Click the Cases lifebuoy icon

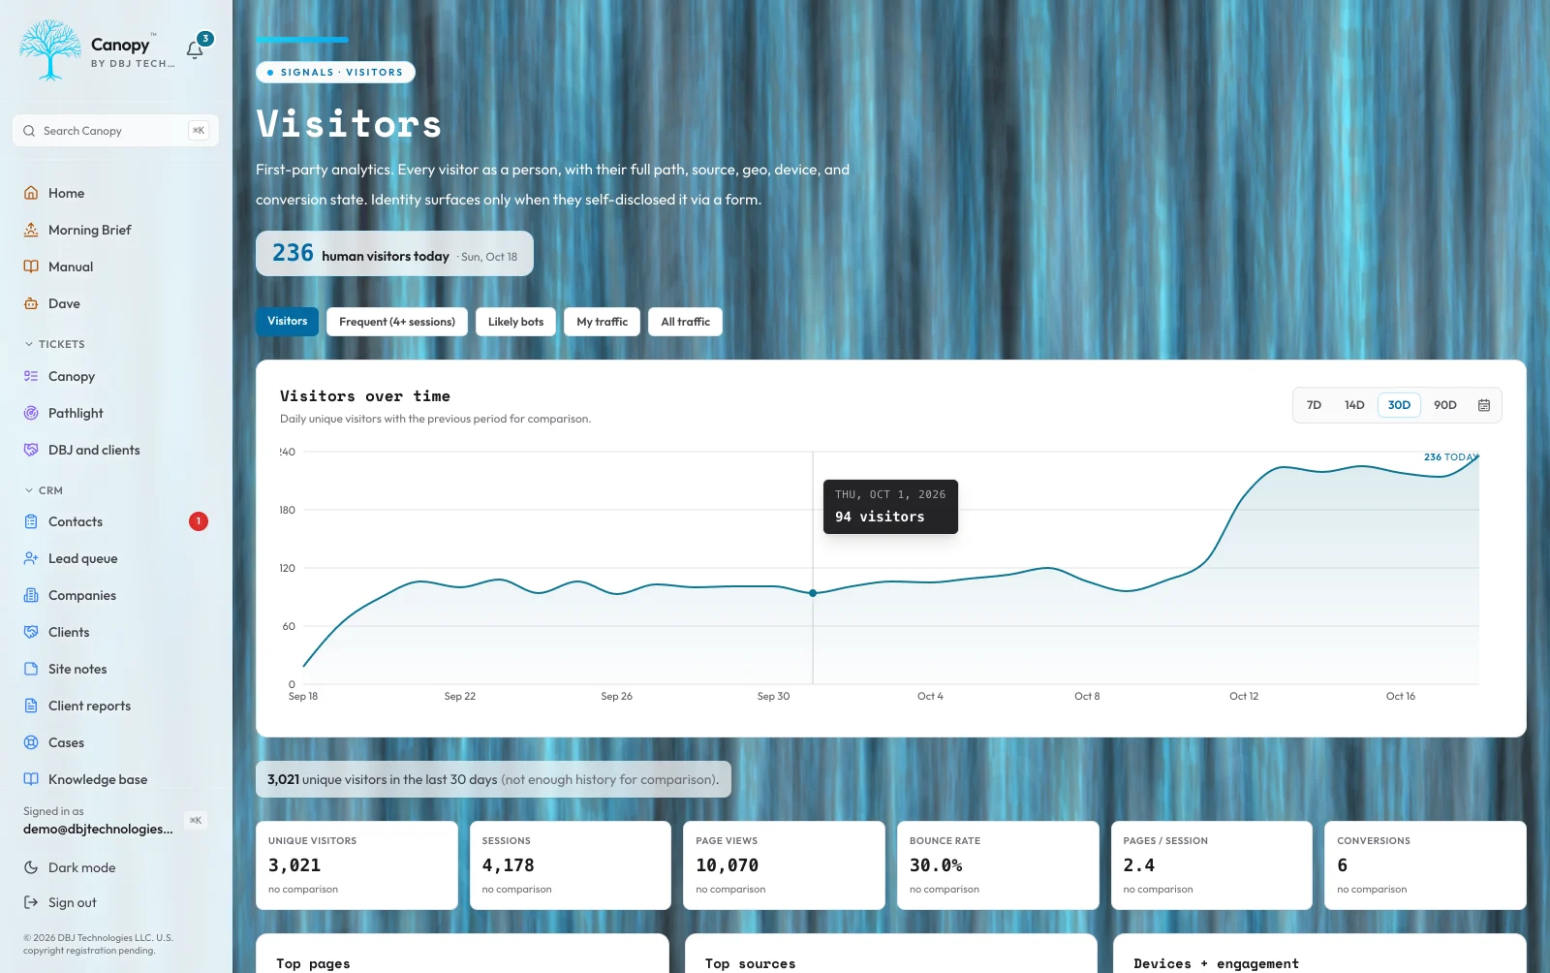tap(31, 742)
